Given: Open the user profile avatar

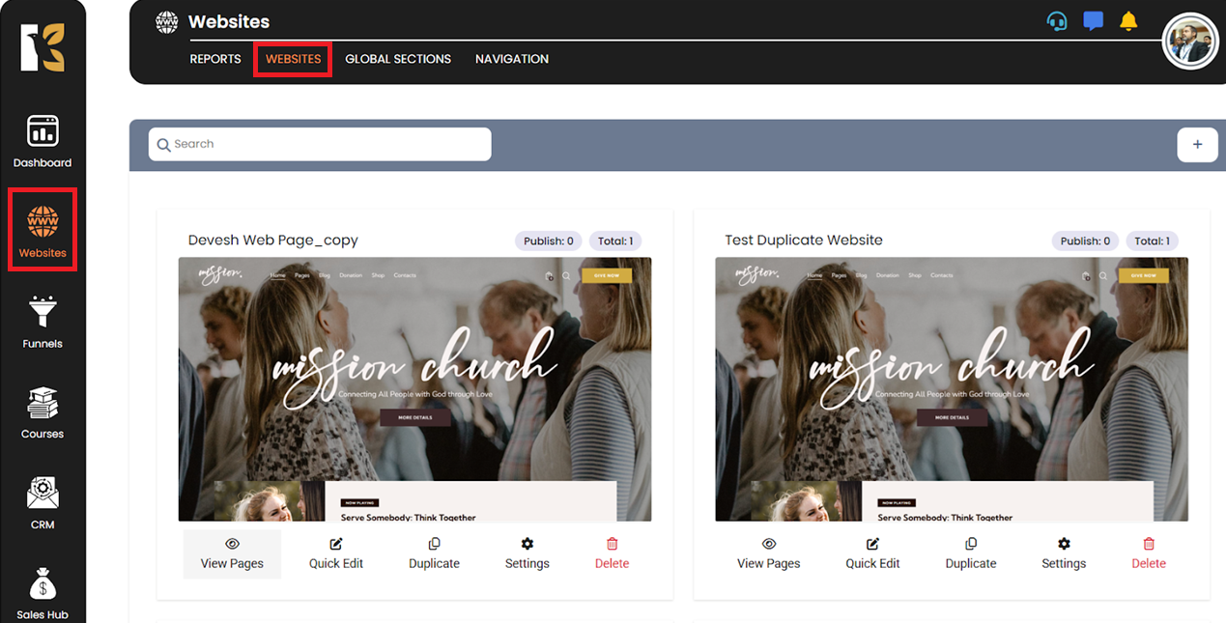Looking at the screenshot, I should point(1189,42).
